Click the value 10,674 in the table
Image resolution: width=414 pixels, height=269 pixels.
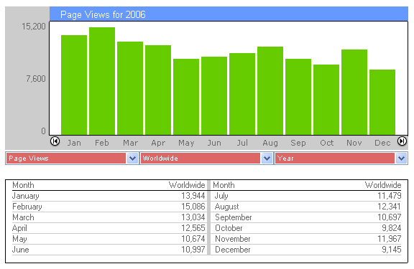point(193,239)
